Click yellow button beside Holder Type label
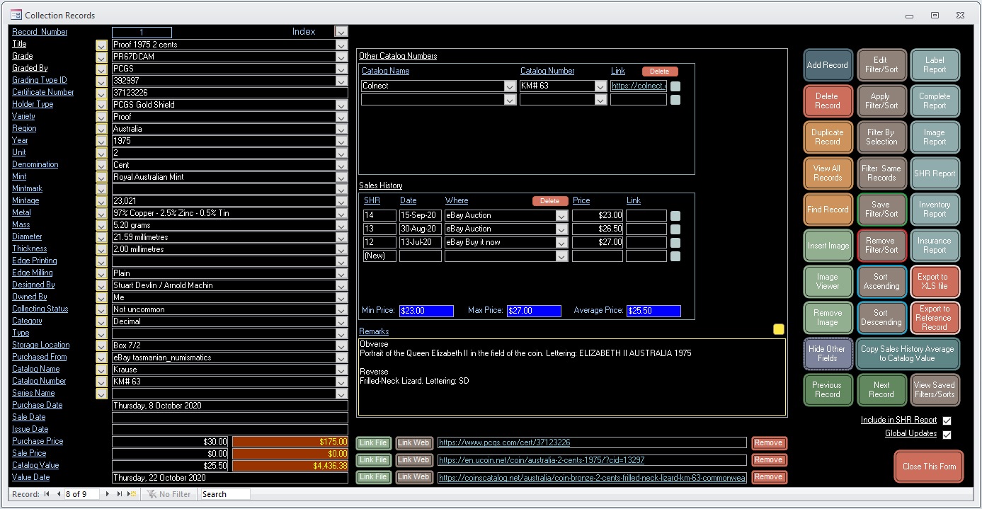The width and height of the screenshot is (982, 509). [101, 105]
